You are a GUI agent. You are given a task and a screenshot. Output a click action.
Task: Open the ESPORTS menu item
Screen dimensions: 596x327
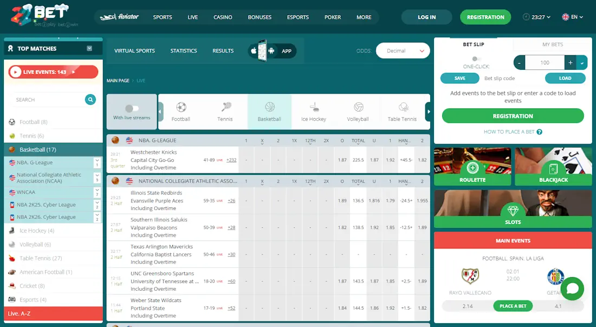(297, 17)
